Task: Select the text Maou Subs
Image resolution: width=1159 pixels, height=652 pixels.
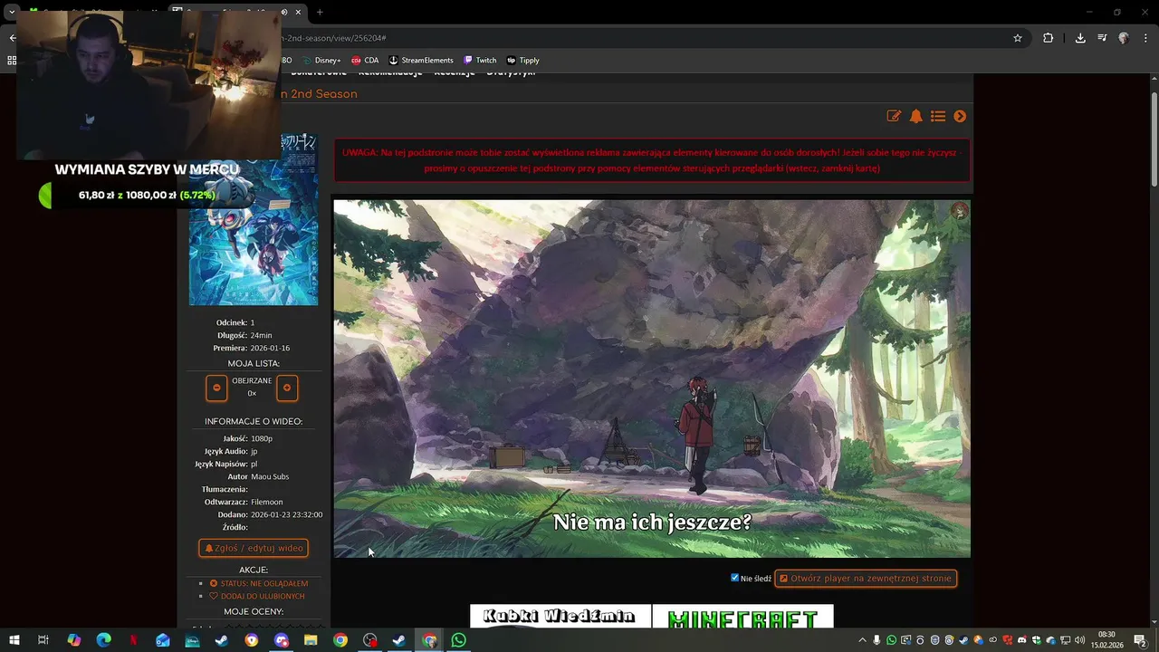Action: (271, 476)
